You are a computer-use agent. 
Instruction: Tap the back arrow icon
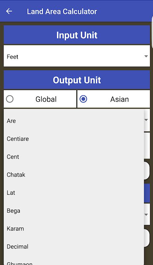coord(9,11)
